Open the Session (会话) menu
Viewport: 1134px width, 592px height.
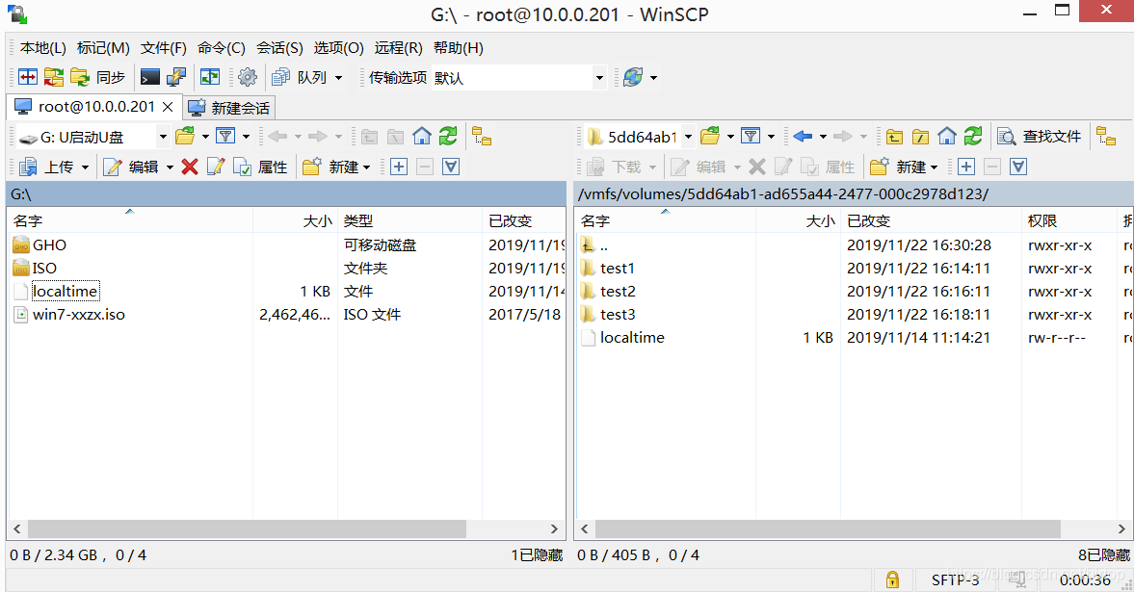[x=279, y=48]
